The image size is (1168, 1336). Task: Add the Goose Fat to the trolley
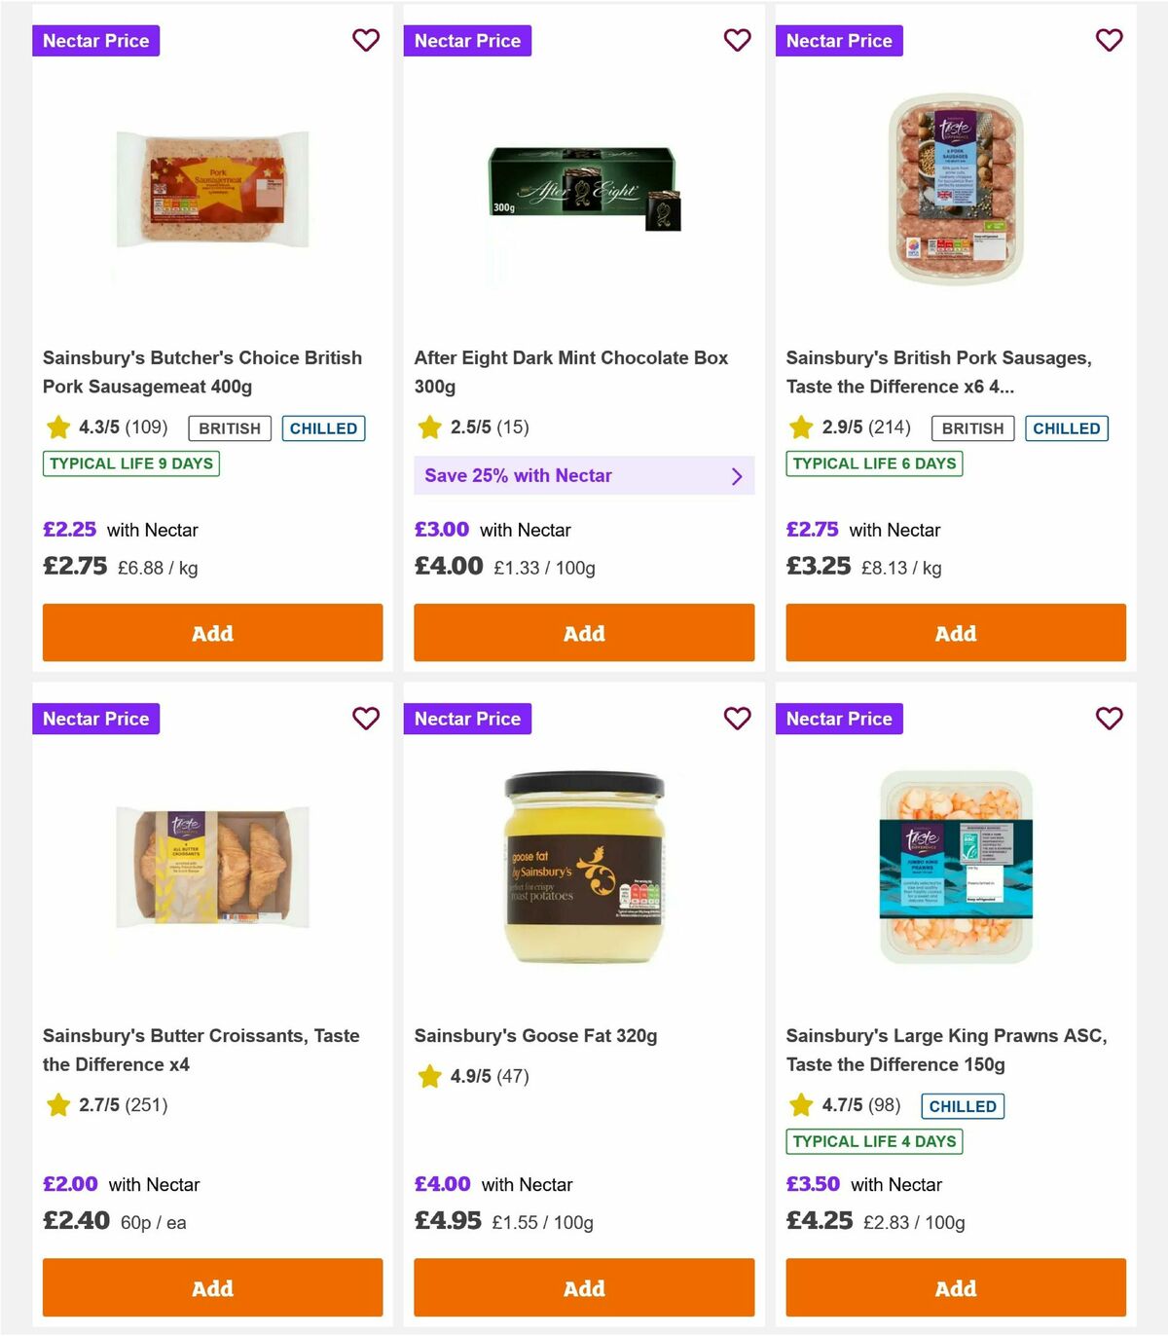pyautogui.click(x=584, y=1287)
